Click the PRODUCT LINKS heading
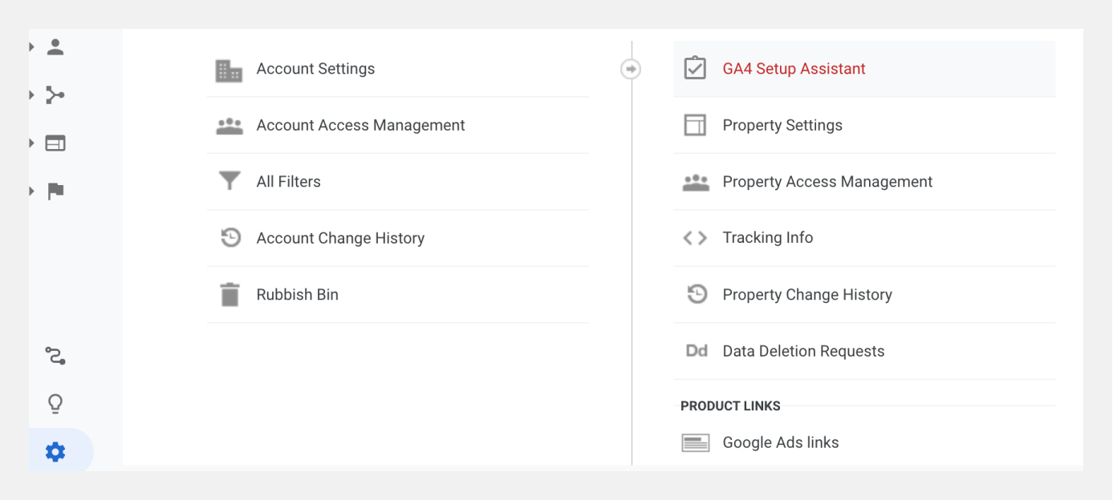Viewport: 1113px width, 500px height. point(730,406)
